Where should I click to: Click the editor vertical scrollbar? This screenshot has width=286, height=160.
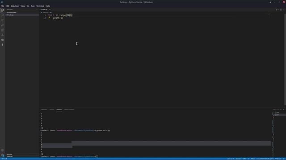pyautogui.click(x=285, y=59)
